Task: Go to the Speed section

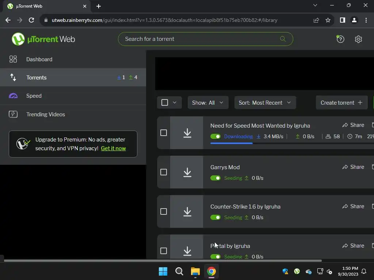Action: point(73,96)
